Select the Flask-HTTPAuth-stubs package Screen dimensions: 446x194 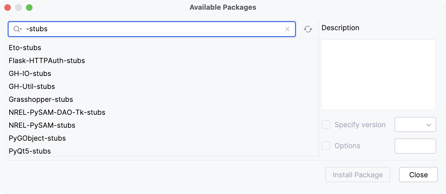coord(47,61)
